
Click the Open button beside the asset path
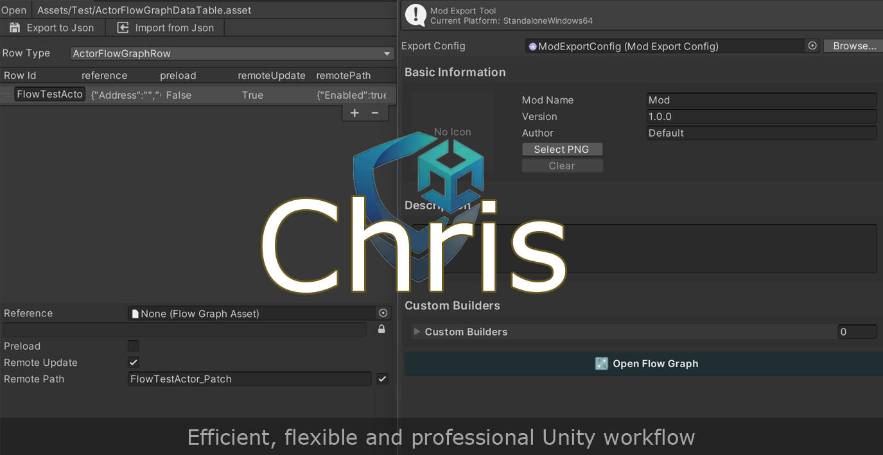14,10
